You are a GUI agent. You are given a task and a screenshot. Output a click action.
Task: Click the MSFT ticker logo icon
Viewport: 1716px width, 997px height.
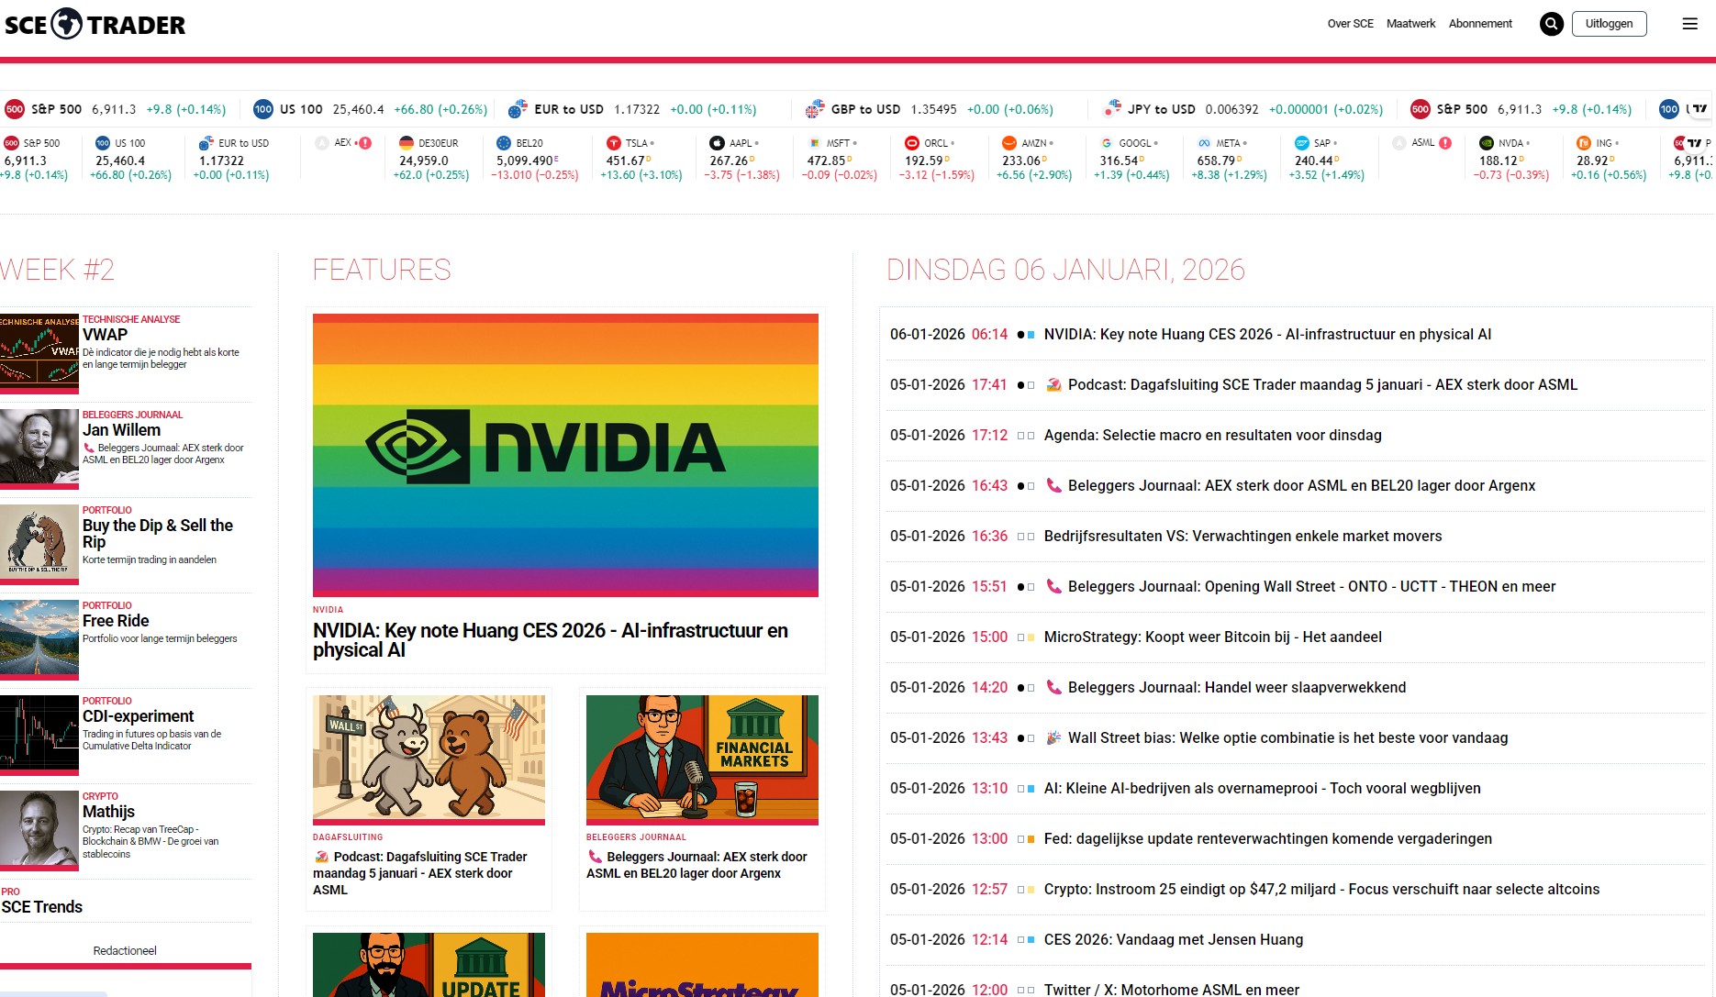pyautogui.click(x=815, y=143)
